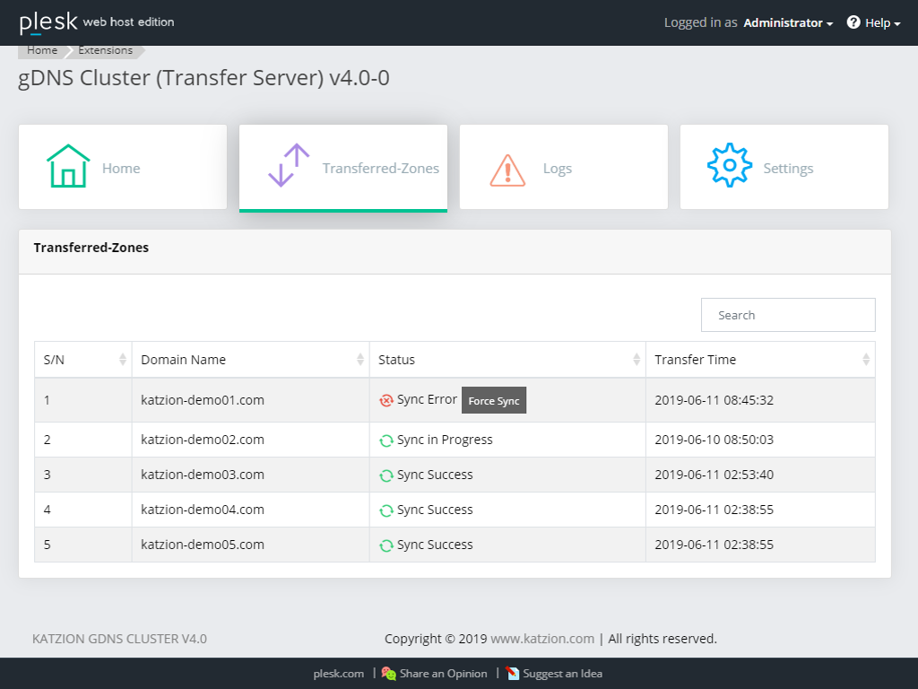
Task: Click Share an Opinion link text
Action: 443,673
